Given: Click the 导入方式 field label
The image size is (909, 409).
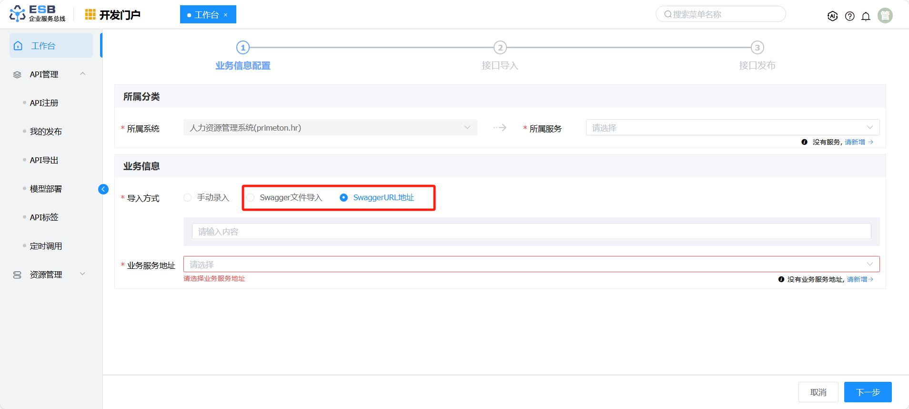Looking at the screenshot, I should pos(143,198).
